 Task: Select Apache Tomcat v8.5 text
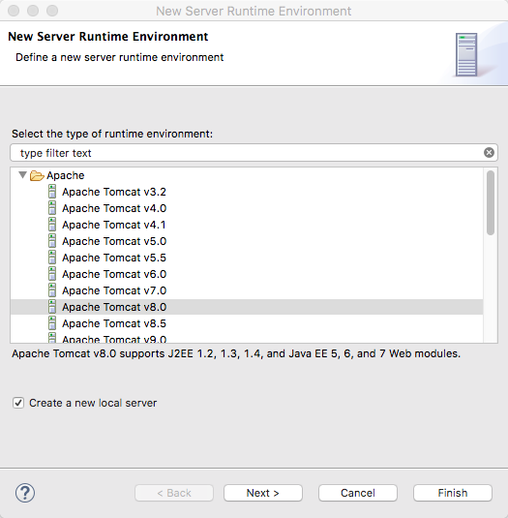(114, 323)
